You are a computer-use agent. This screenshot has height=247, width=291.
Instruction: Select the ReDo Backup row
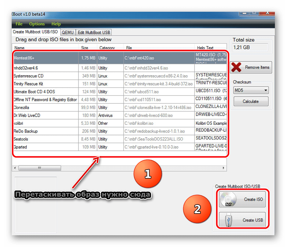[x=120, y=131]
